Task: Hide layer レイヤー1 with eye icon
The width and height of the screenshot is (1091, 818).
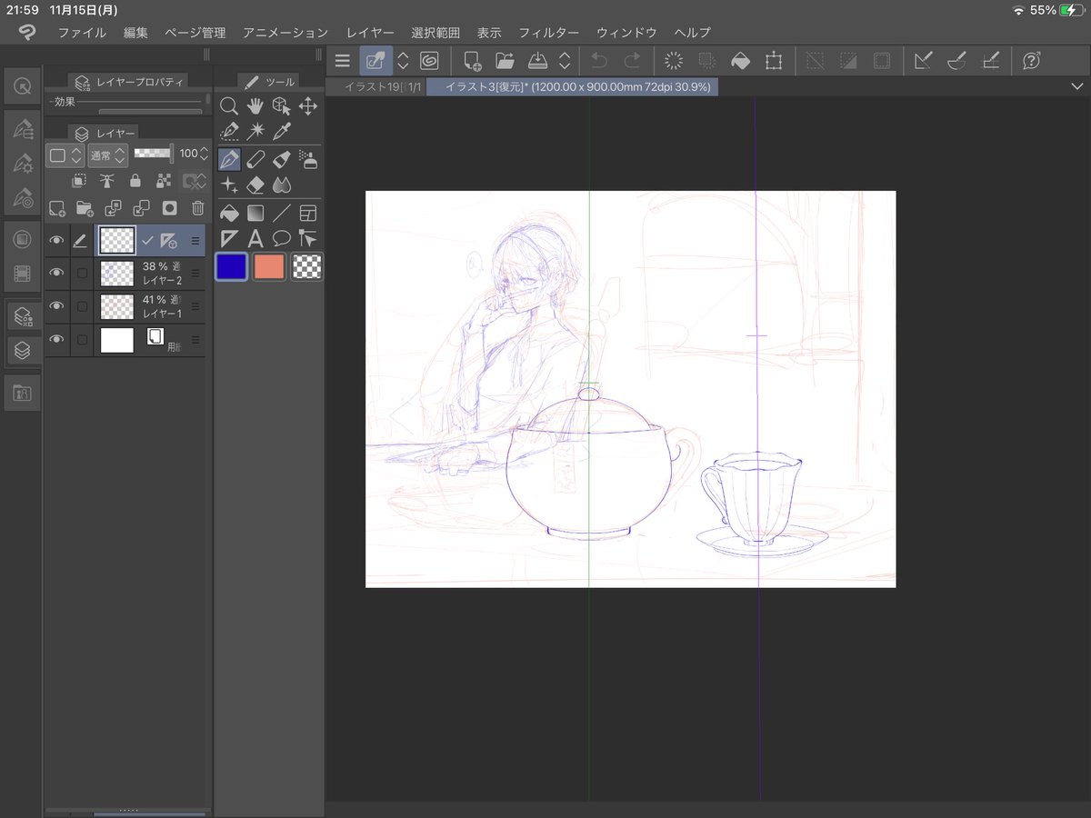Action: coord(56,305)
